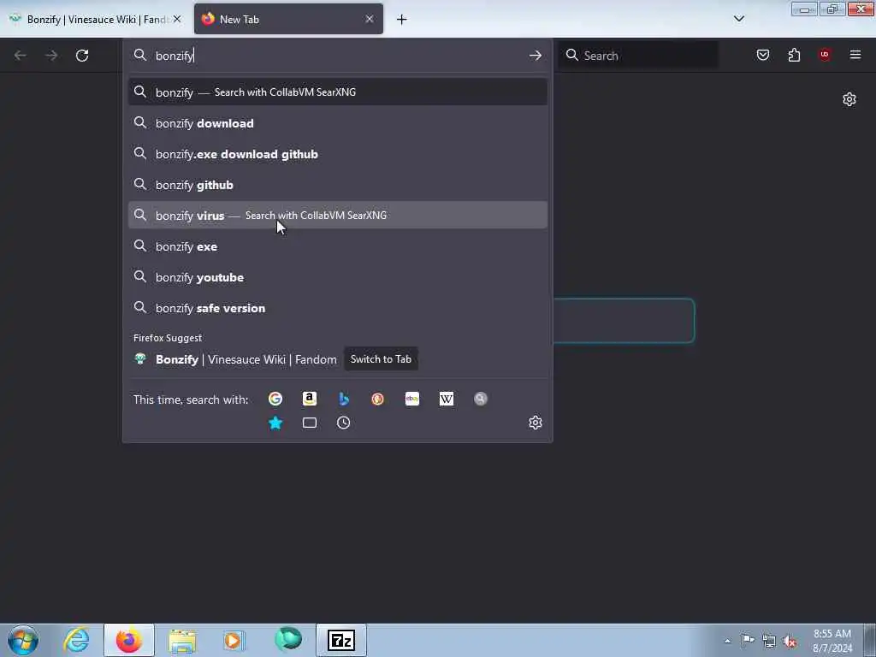Screen dimensions: 876x657
Task: Switch to Bonzify Vinesauce Wiki tab
Action: (95, 19)
